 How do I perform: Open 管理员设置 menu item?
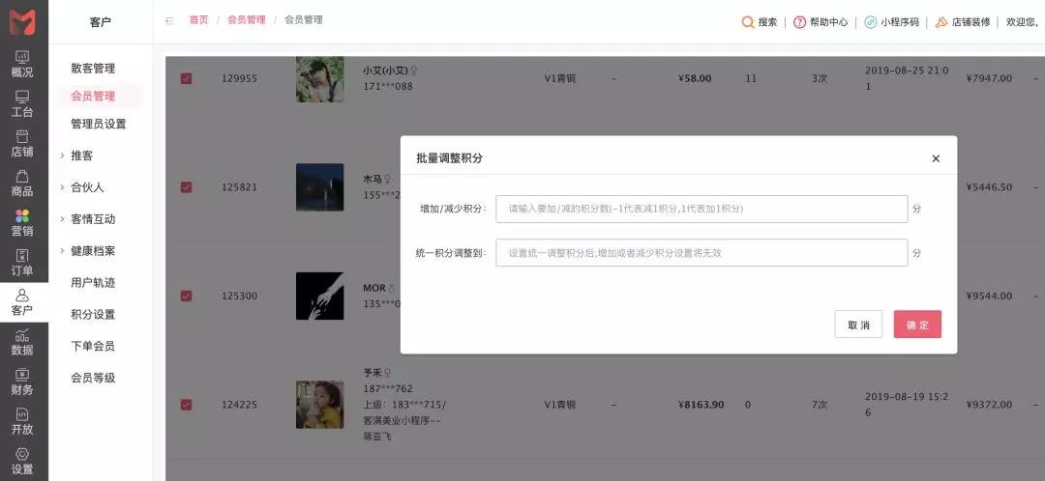[99, 124]
